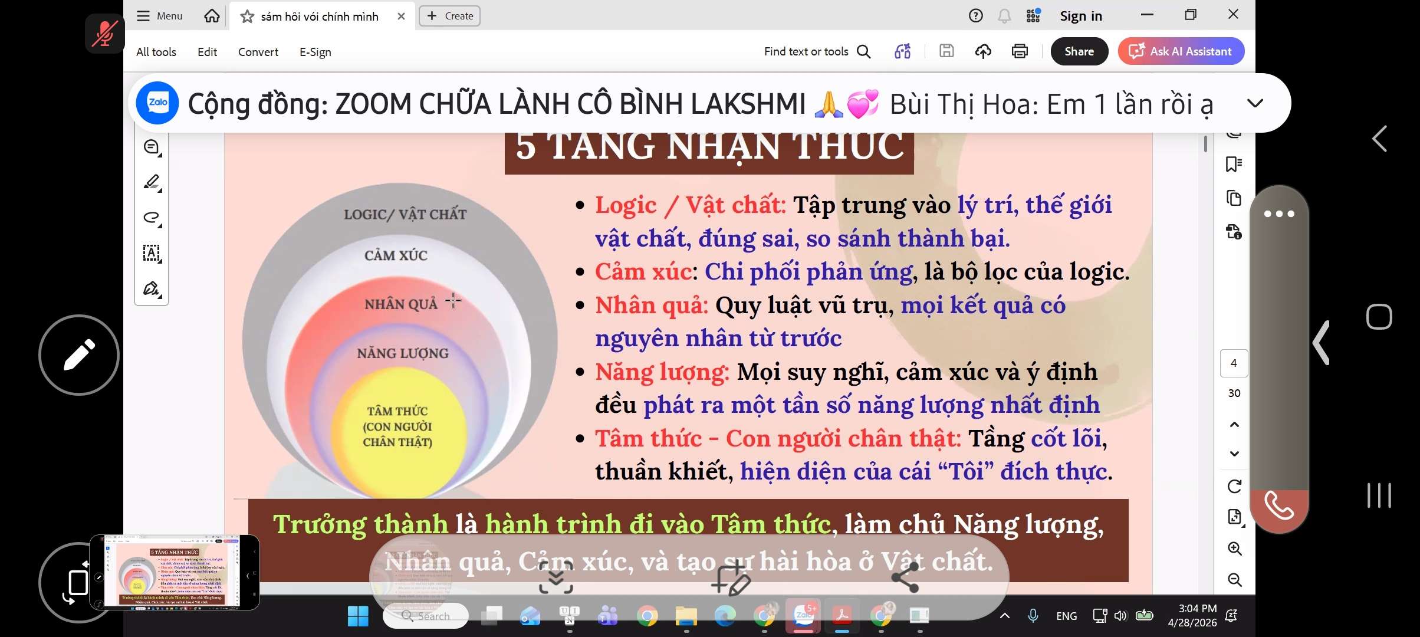Image resolution: width=1420 pixels, height=637 pixels.
Task: Open document properties info icon
Action: [1234, 231]
